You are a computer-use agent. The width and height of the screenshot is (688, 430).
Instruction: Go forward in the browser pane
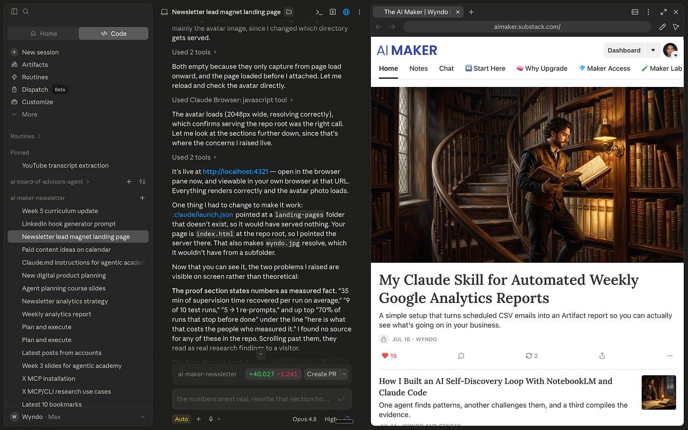coord(392,27)
